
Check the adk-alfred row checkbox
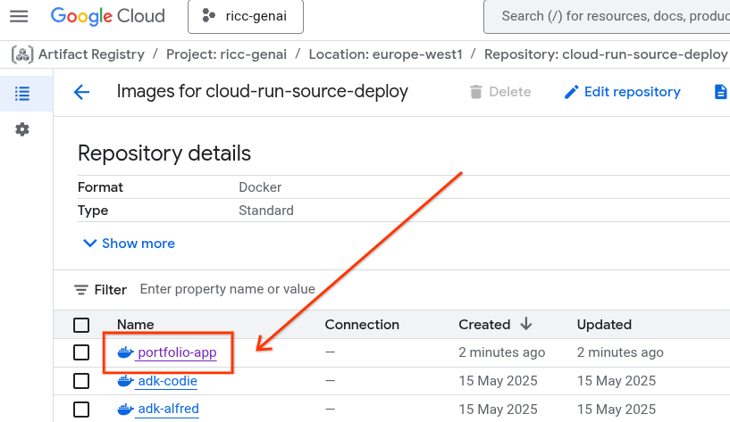81,410
